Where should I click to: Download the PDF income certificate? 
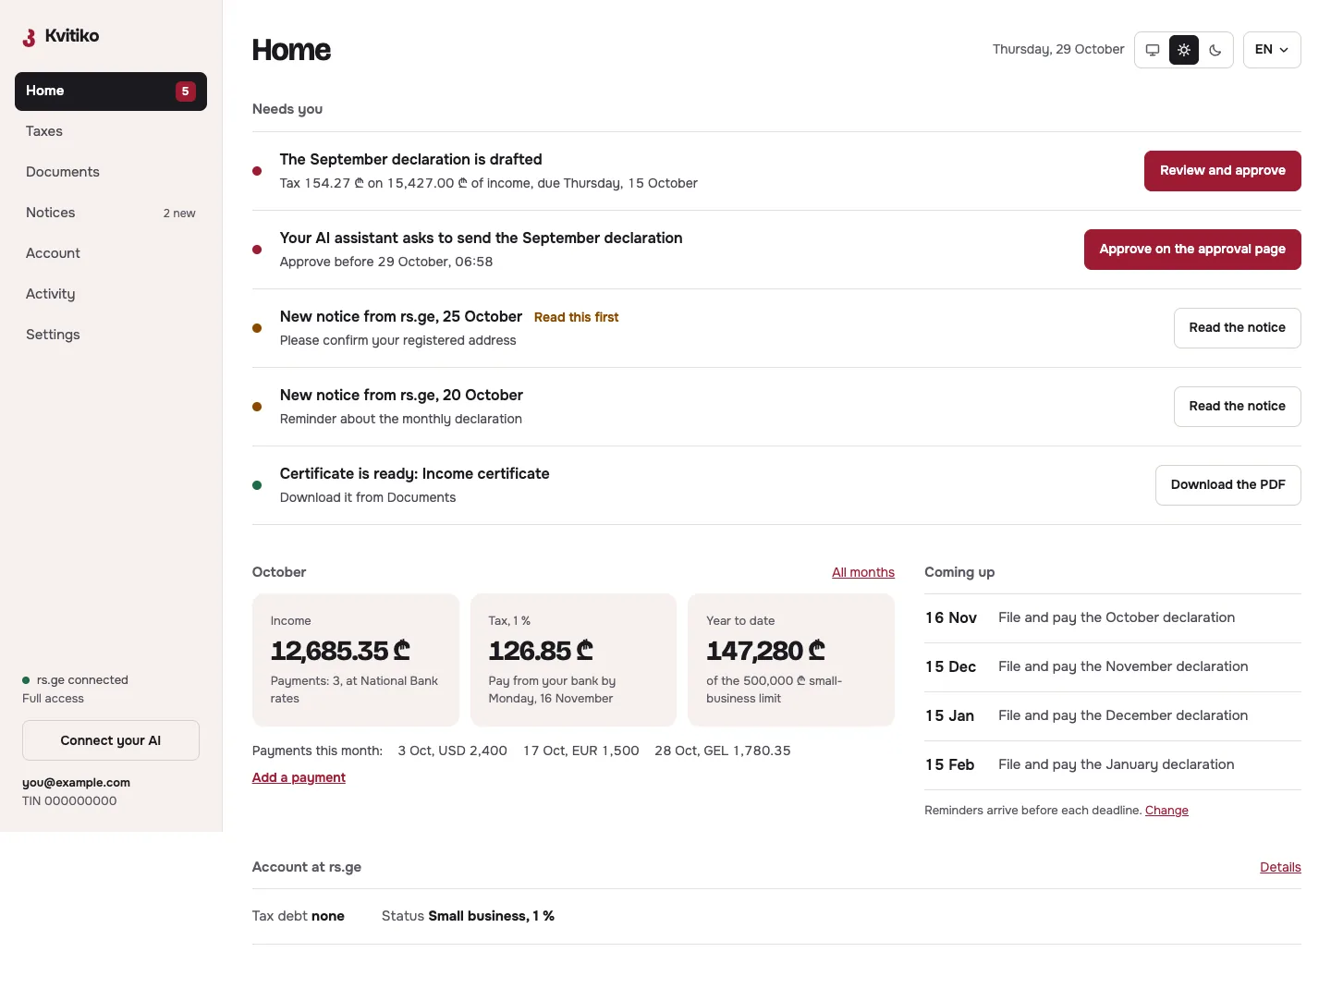1228,485
